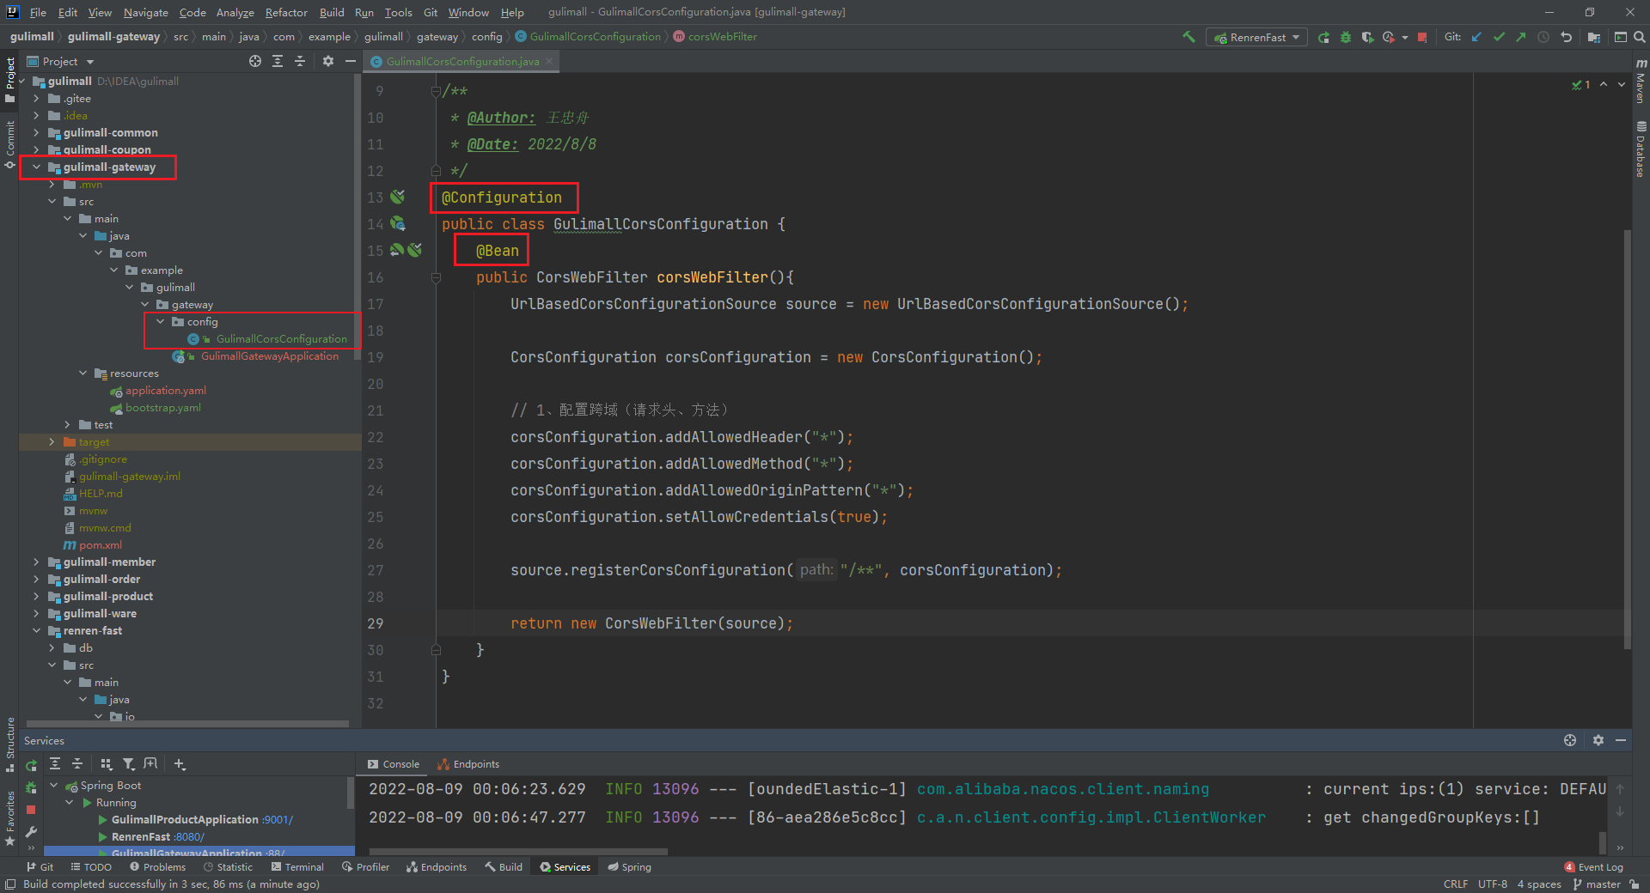1650x893 pixels.
Task: Collapse the Running services group
Action: click(x=69, y=802)
